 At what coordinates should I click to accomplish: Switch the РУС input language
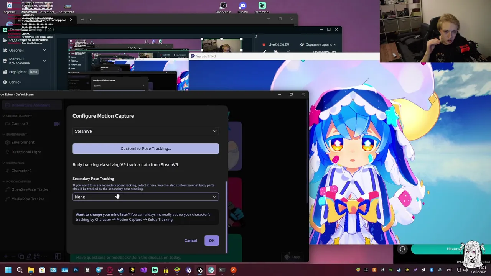(450, 270)
